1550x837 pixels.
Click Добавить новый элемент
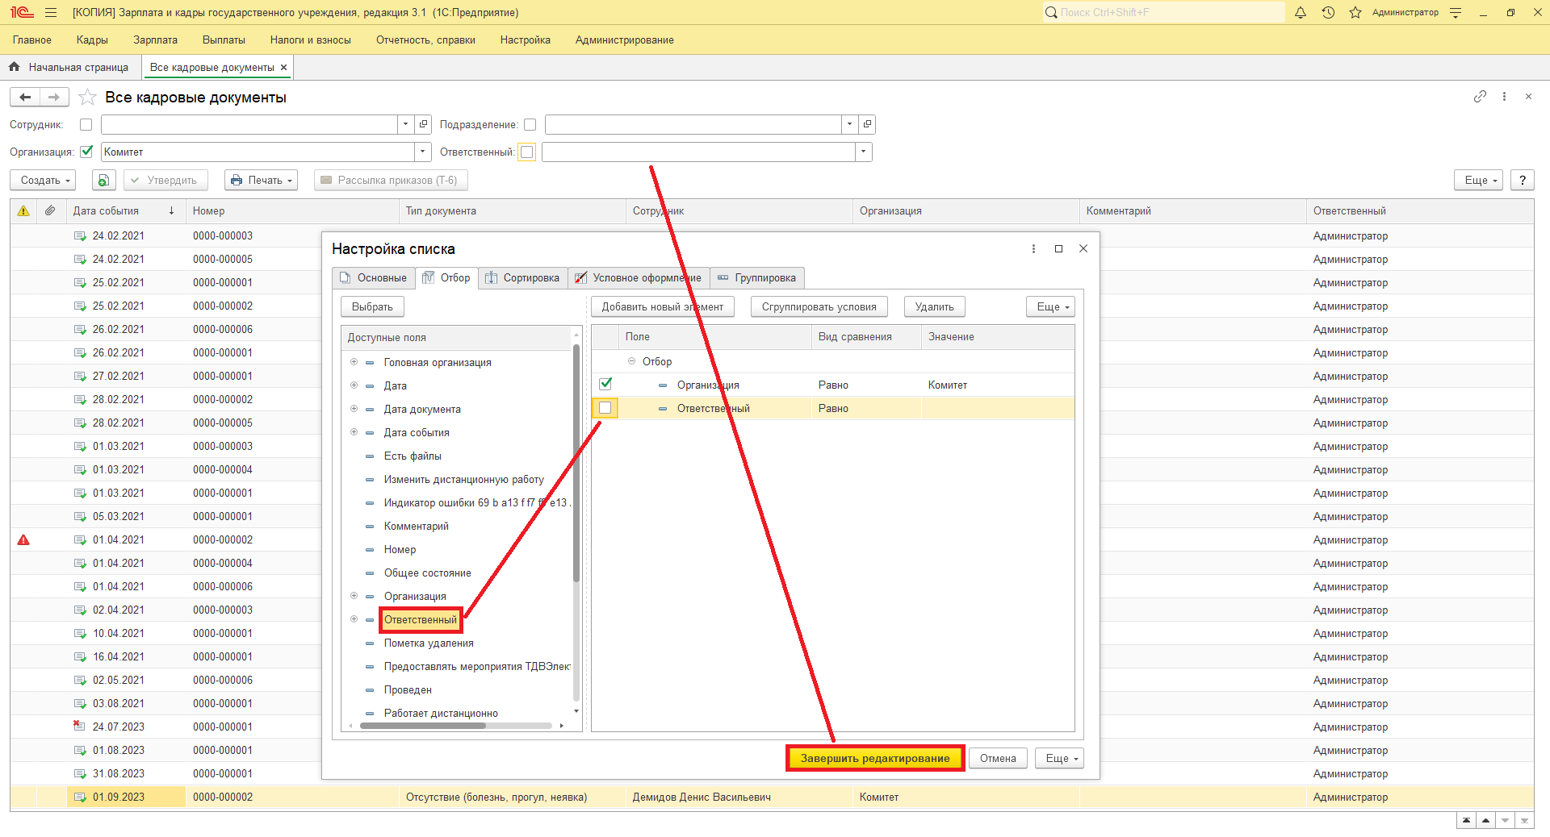663,307
